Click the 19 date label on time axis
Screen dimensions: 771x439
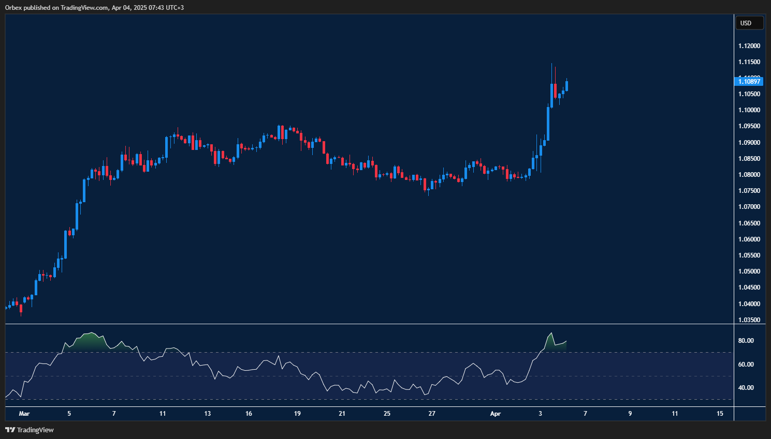click(x=297, y=414)
